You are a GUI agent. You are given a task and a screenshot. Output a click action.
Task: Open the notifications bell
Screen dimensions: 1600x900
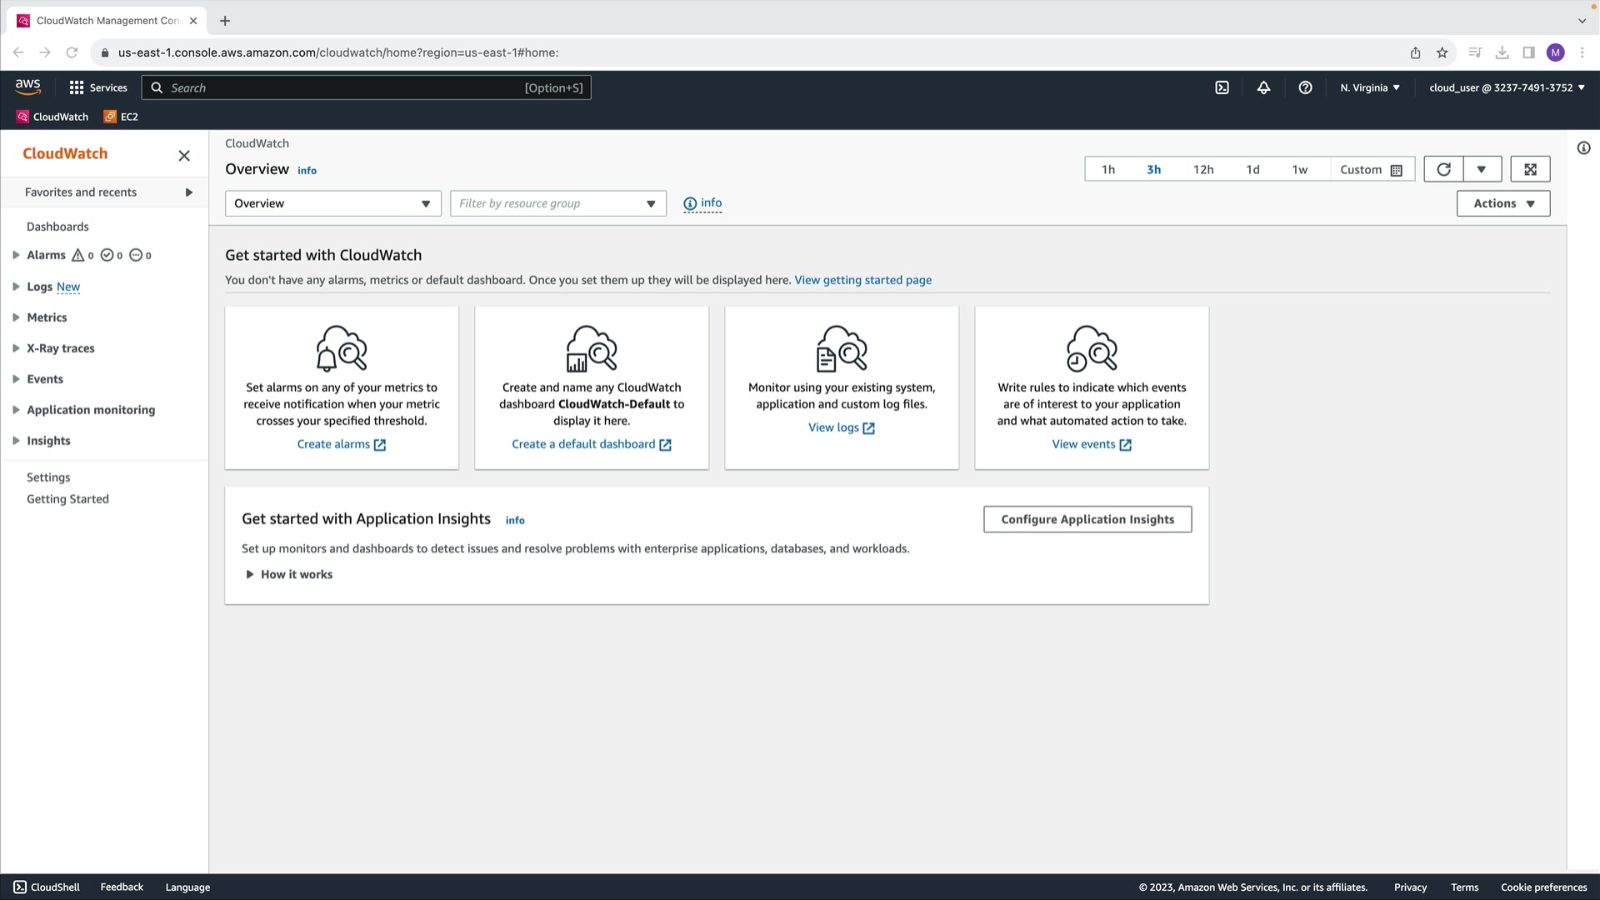click(1263, 87)
